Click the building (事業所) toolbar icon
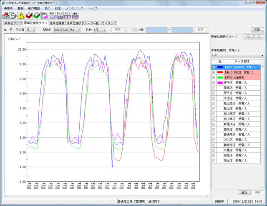 tap(6, 15)
